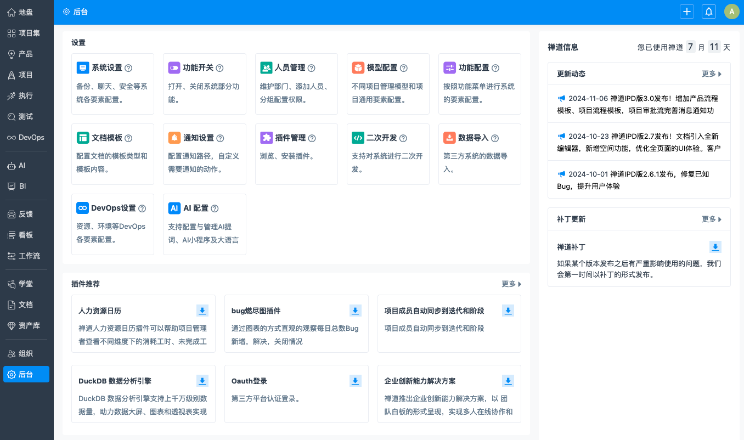Click the user avatar A
The height and width of the screenshot is (440, 744).
pos(731,12)
